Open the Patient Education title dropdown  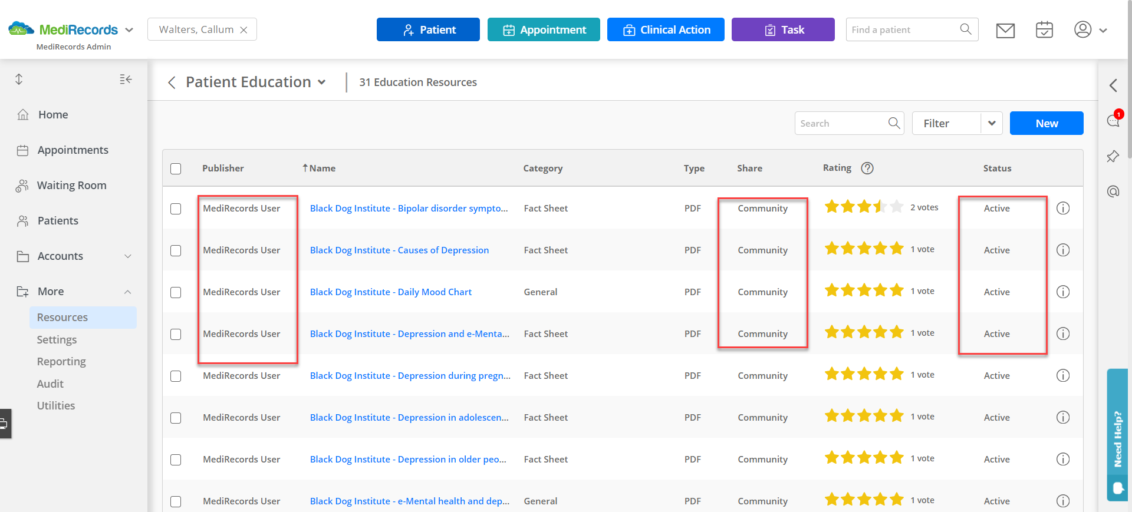tap(321, 82)
